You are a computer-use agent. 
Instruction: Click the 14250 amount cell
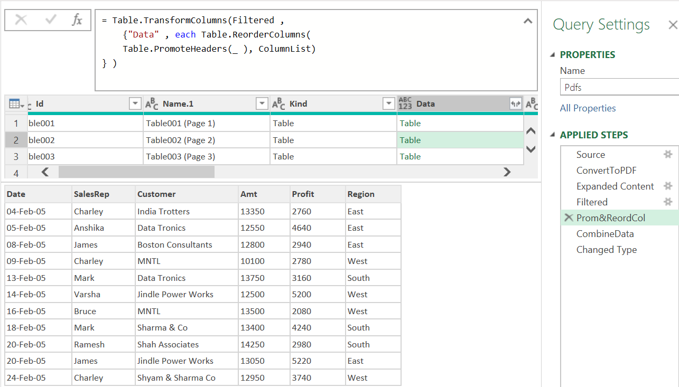click(264, 345)
